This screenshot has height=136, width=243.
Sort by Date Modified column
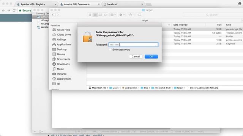[x=180, y=25]
